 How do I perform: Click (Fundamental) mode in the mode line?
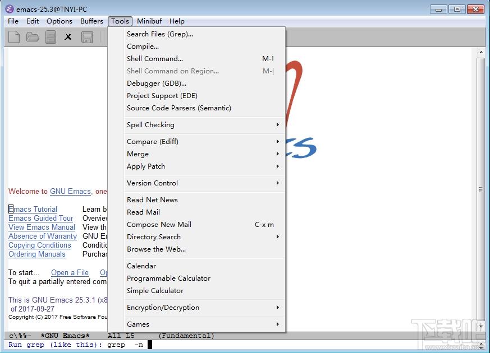(186, 336)
